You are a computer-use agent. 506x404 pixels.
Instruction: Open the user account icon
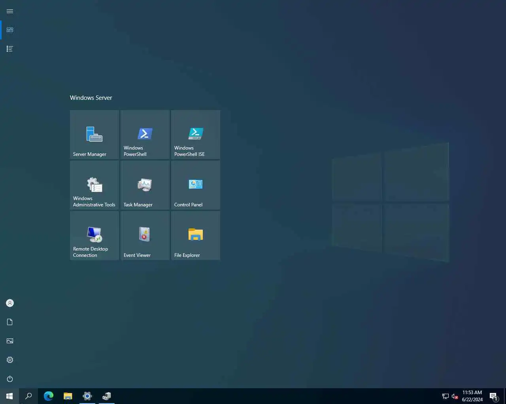[10, 303]
